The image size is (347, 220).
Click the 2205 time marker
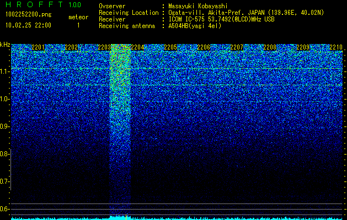pos(170,47)
